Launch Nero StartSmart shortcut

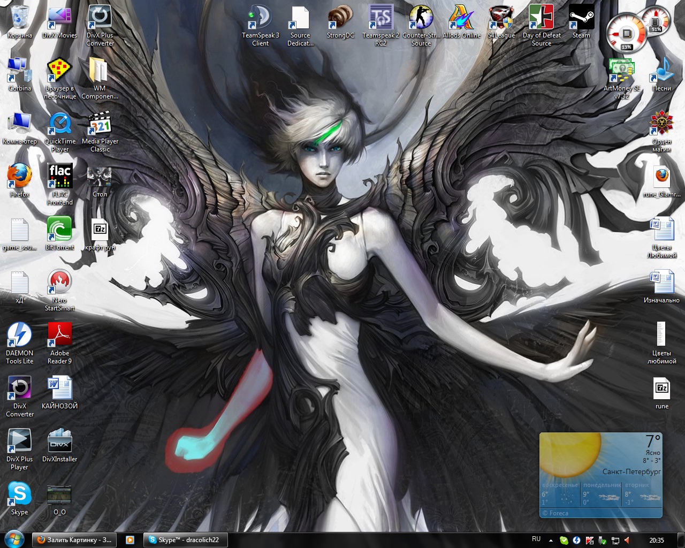point(60,291)
